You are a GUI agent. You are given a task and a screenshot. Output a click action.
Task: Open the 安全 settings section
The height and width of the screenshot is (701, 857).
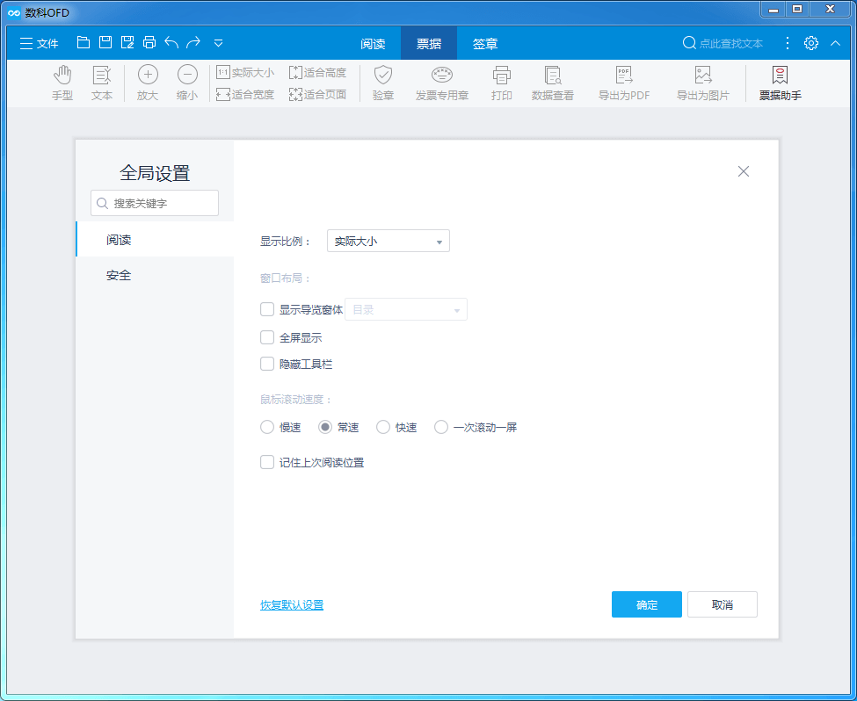pos(119,274)
